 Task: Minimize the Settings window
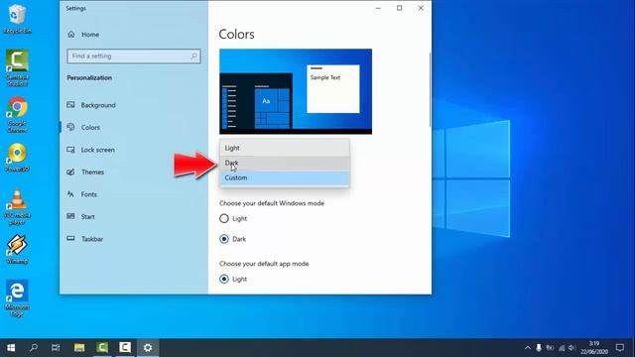378,8
